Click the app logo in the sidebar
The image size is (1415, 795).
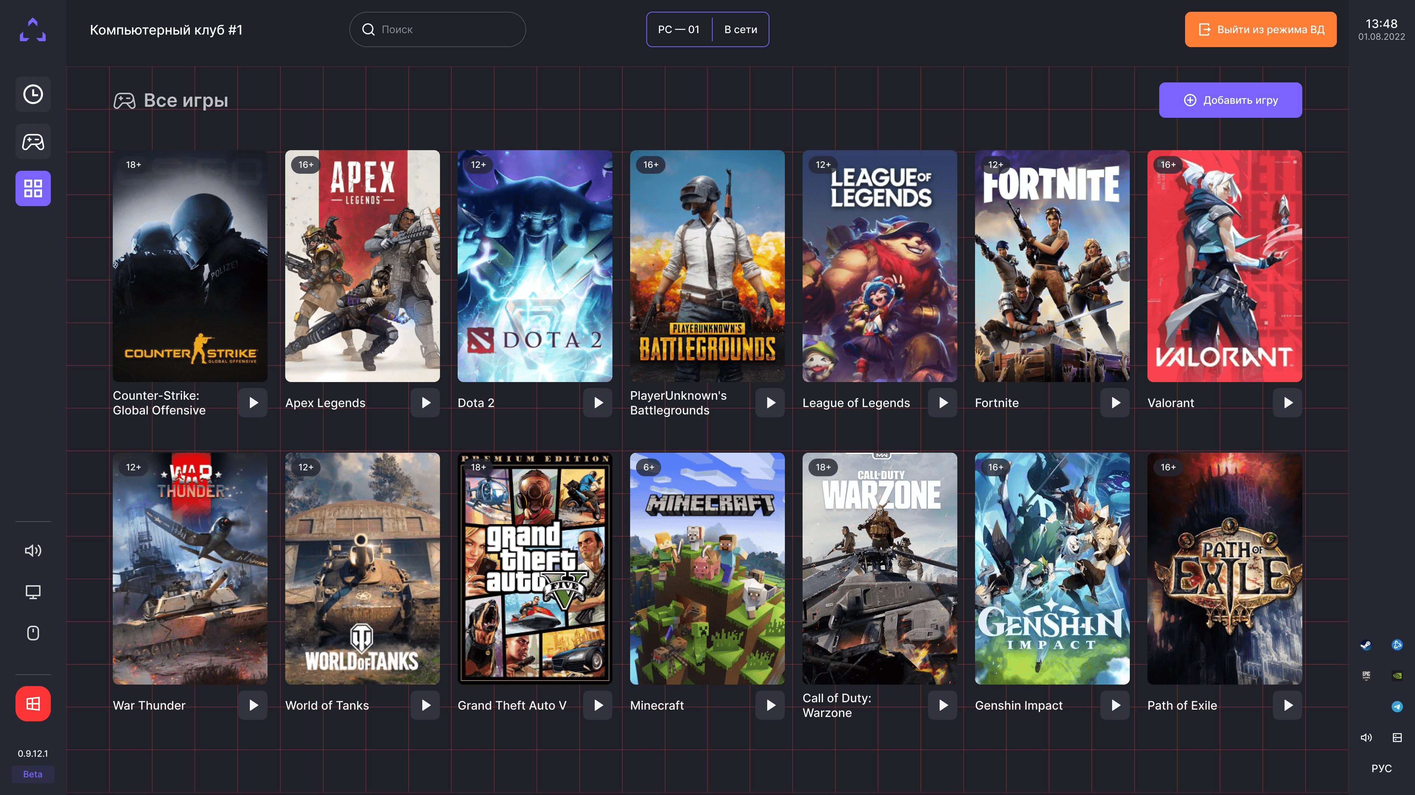pyautogui.click(x=33, y=29)
